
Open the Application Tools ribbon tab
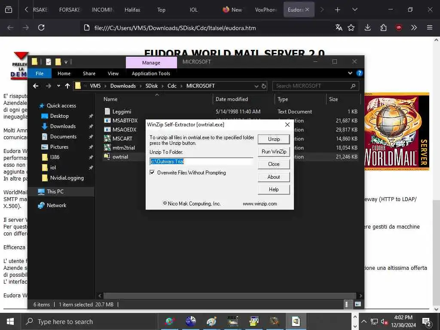pos(151,73)
